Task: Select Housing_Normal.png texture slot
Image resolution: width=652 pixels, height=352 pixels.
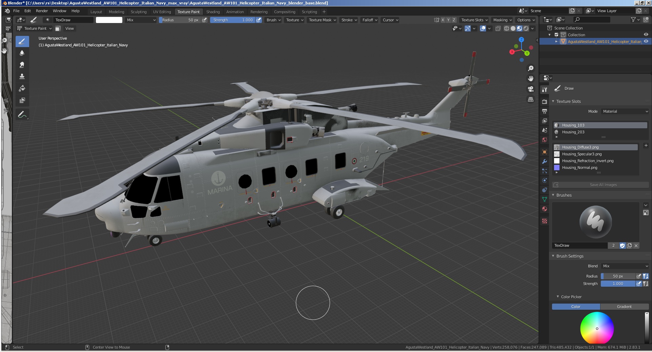Action: pos(596,168)
